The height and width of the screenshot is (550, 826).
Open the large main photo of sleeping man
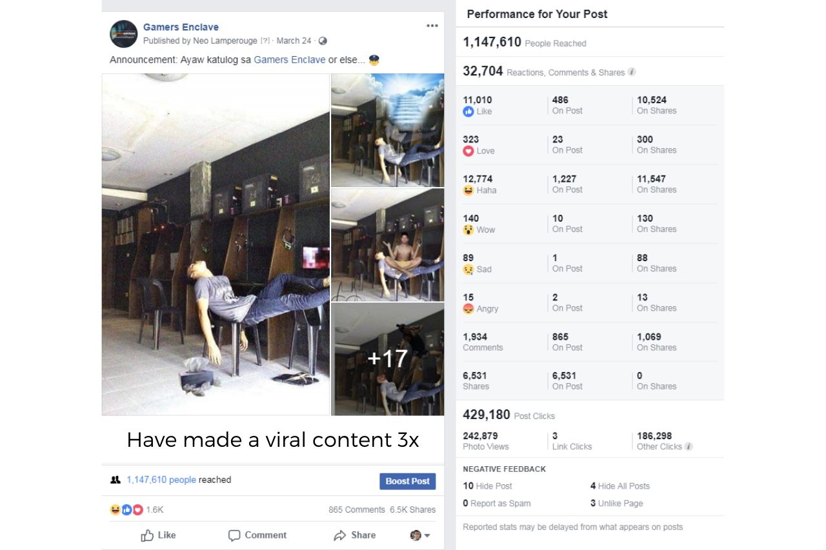(x=216, y=244)
